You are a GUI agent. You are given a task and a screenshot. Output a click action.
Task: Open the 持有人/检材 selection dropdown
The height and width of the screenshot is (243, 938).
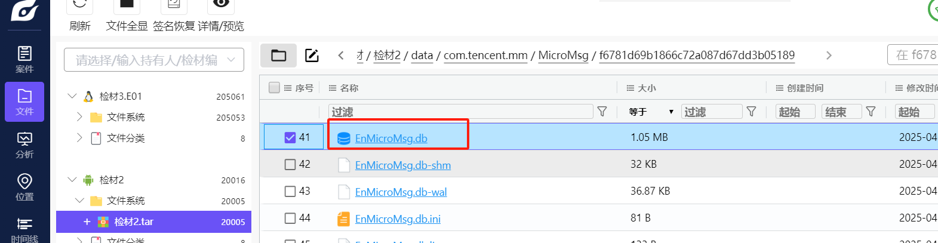(x=154, y=60)
